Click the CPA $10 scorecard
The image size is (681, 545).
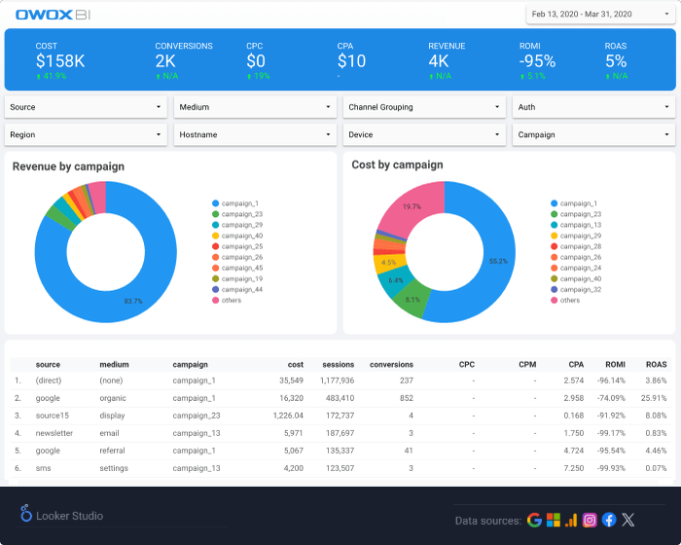352,61
